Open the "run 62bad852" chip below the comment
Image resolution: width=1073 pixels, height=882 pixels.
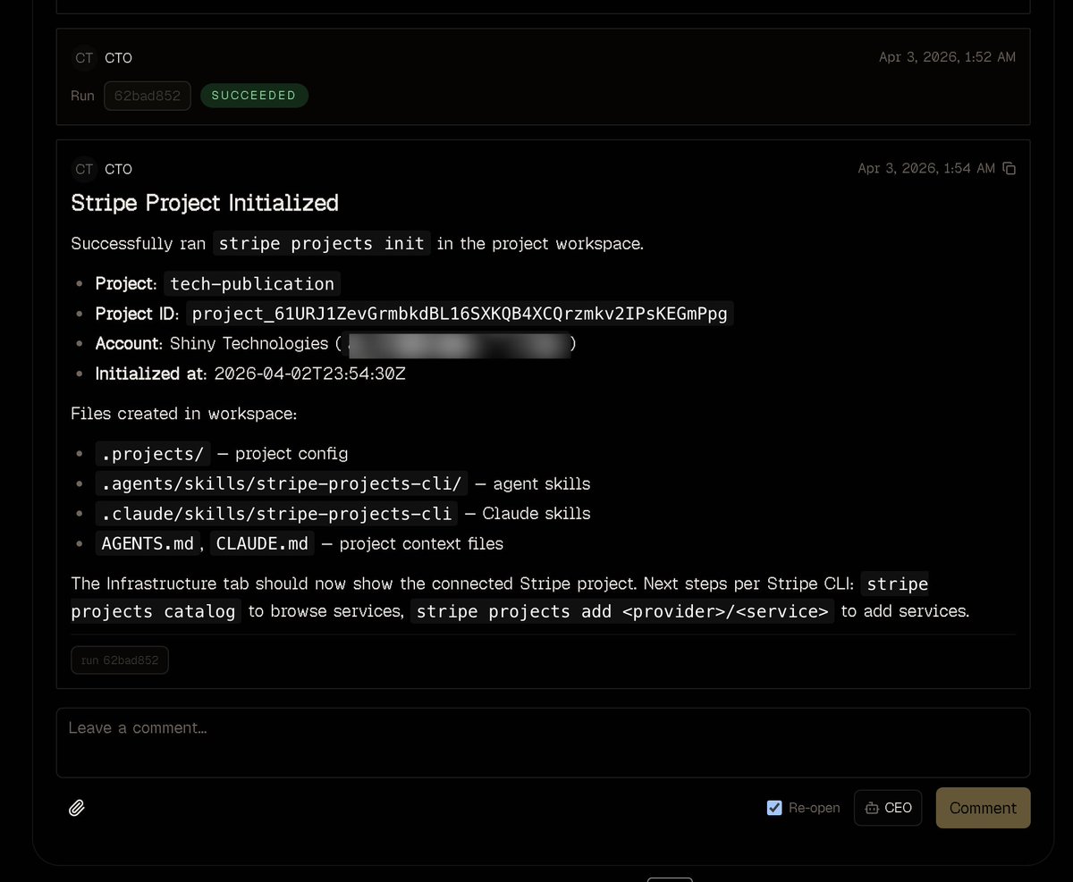pyautogui.click(x=120, y=660)
